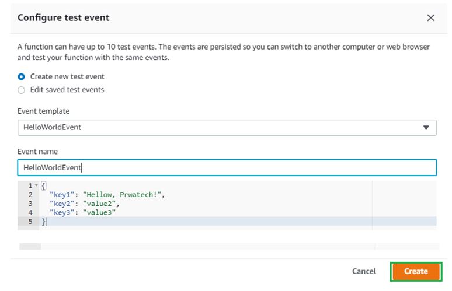Click line number 5 in editor gutter
This screenshot has width=452, height=291.
[30, 222]
